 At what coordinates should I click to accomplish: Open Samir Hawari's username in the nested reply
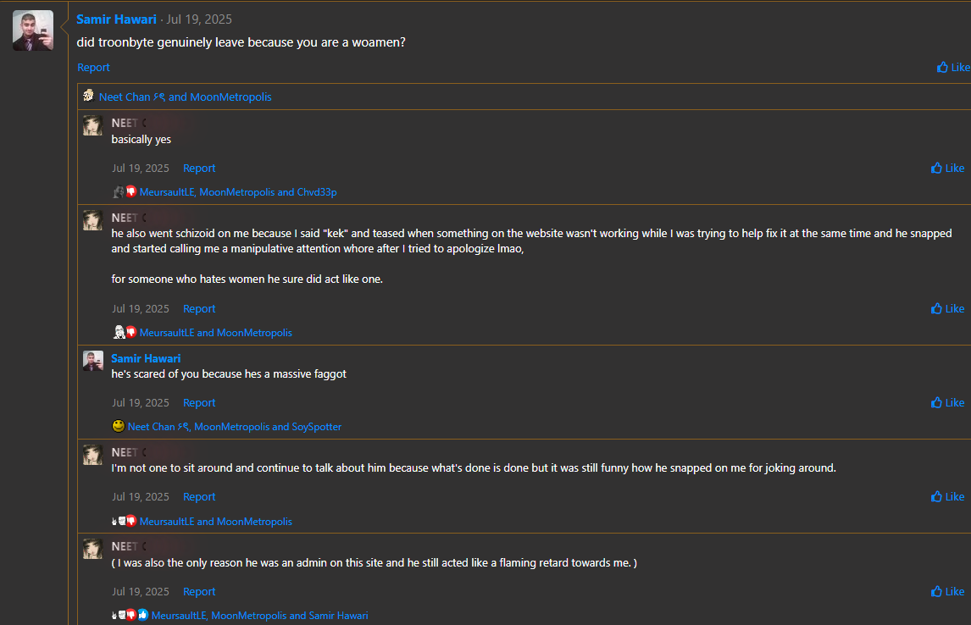pos(146,358)
